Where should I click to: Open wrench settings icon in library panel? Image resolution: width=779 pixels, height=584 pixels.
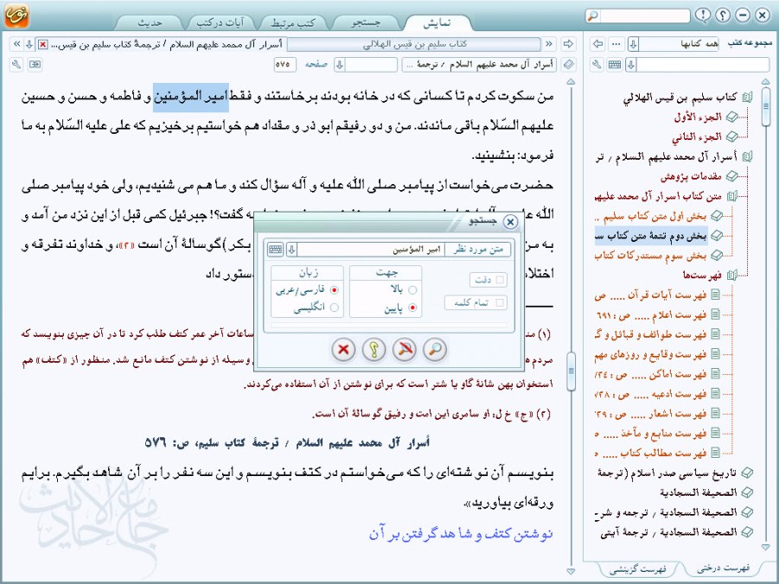tap(597, 65)
